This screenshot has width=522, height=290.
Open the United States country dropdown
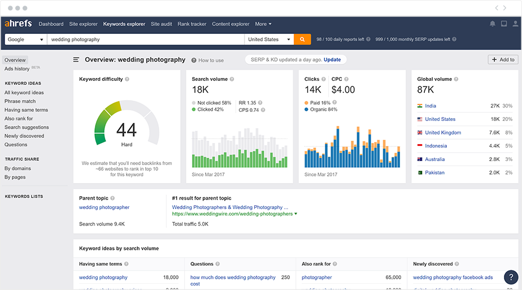tap(269, 39)
